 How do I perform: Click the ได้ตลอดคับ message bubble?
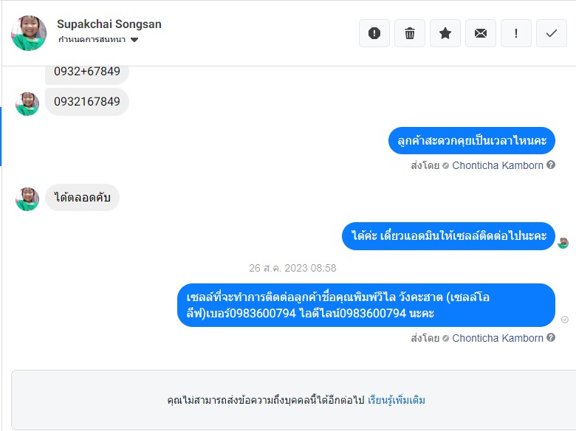82,198
